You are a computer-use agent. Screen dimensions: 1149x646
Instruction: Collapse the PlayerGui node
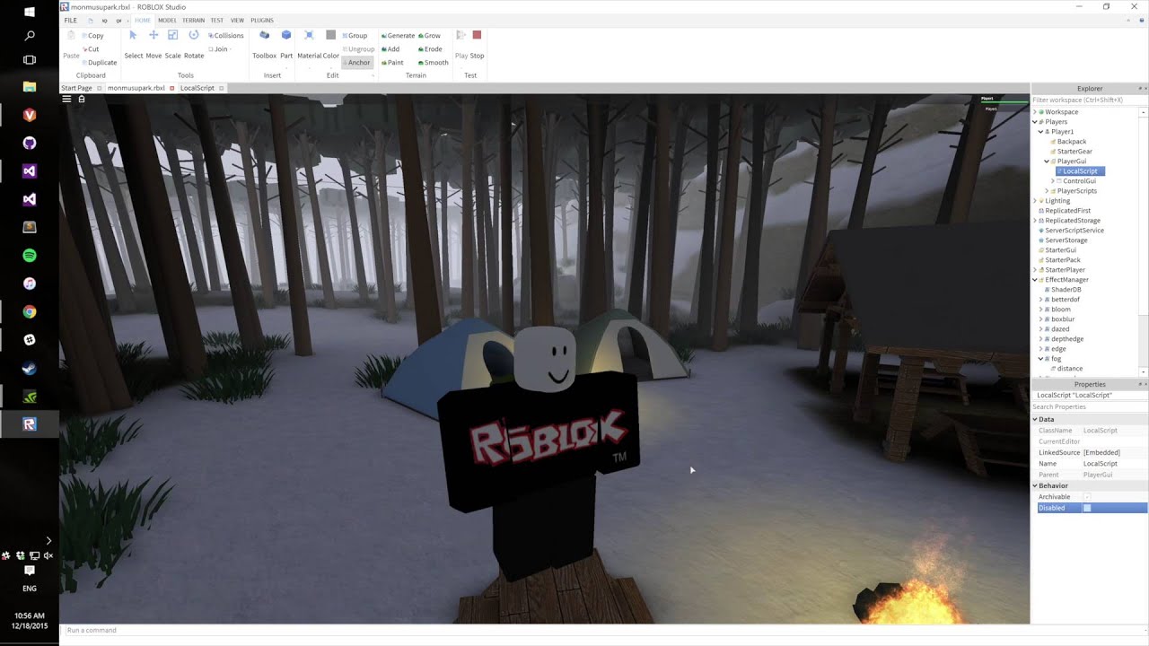tap(1048, 161)
